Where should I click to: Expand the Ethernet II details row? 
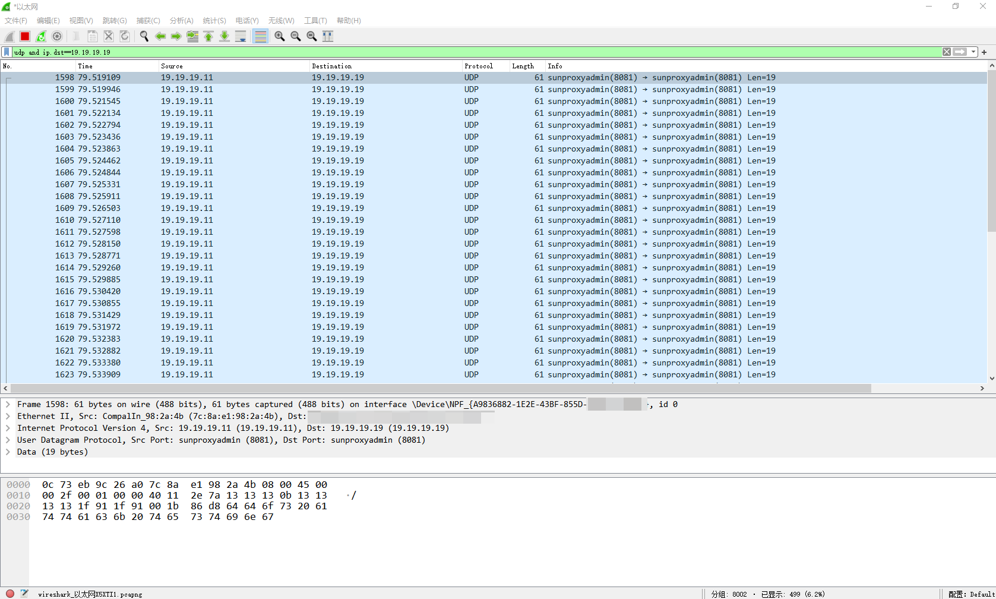coord(8,416)
